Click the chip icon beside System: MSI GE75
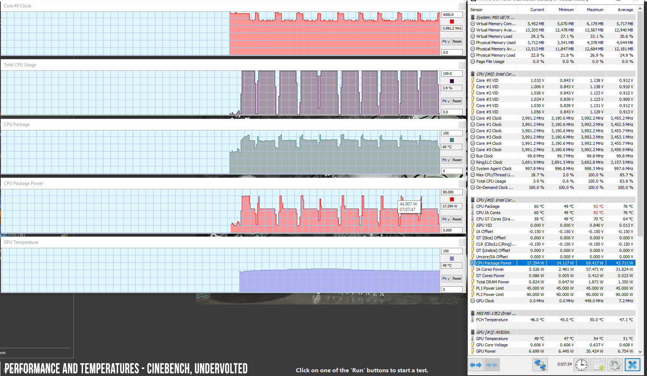 point(473,17)
